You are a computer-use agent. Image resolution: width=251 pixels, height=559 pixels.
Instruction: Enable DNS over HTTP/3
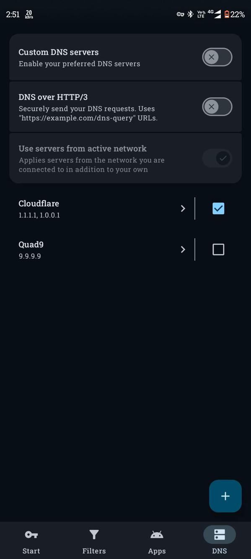(x=217, y=107)
